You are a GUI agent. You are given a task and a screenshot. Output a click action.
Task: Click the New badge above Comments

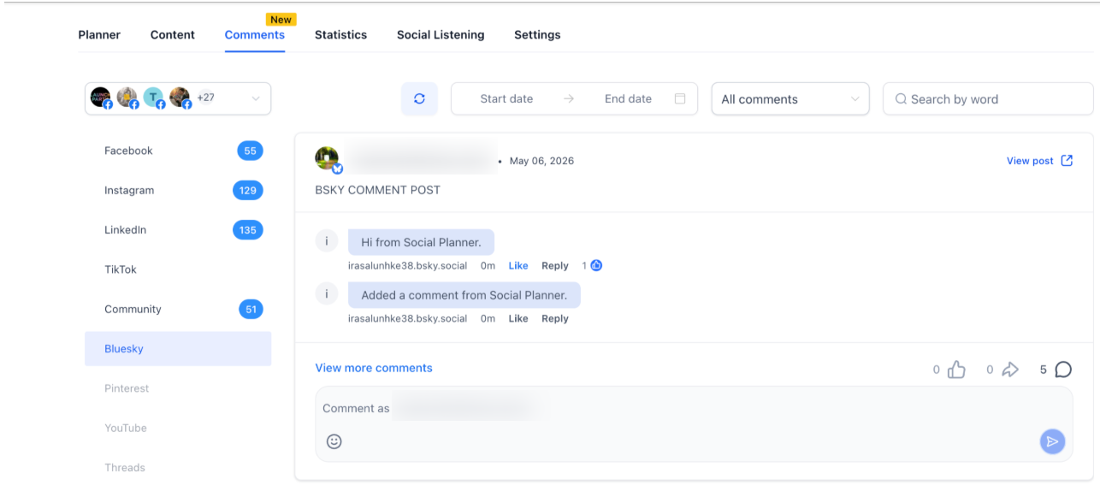tap(281, 19)
